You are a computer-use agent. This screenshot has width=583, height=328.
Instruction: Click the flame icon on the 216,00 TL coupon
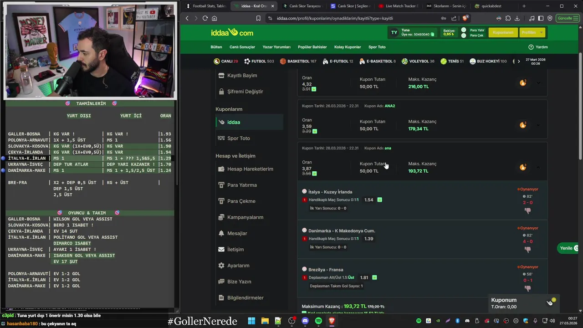pyautogui.click(x=523, y=82)
